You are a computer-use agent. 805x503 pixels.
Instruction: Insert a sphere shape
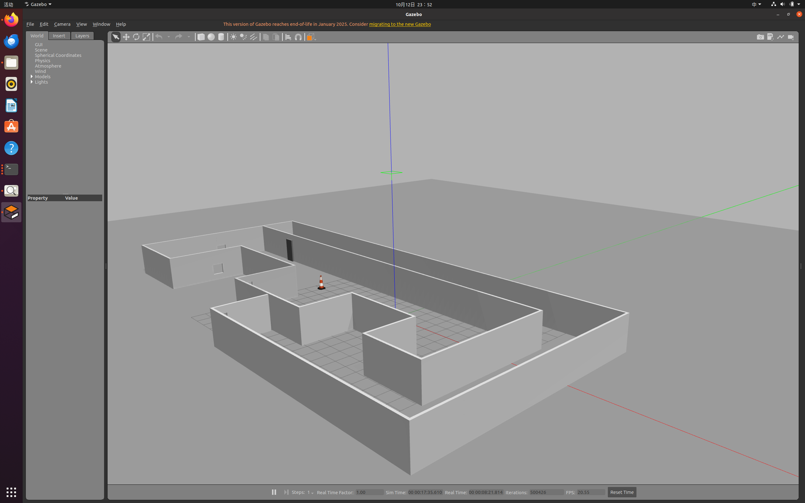[x=211, y=37]
